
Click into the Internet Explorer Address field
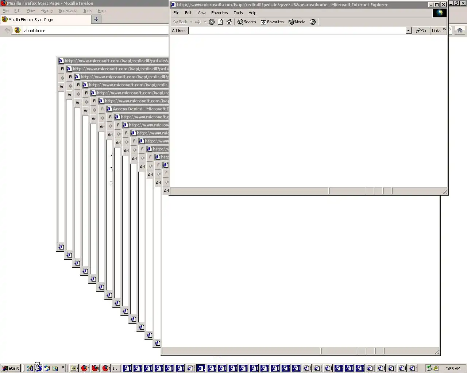click(297, 31)
